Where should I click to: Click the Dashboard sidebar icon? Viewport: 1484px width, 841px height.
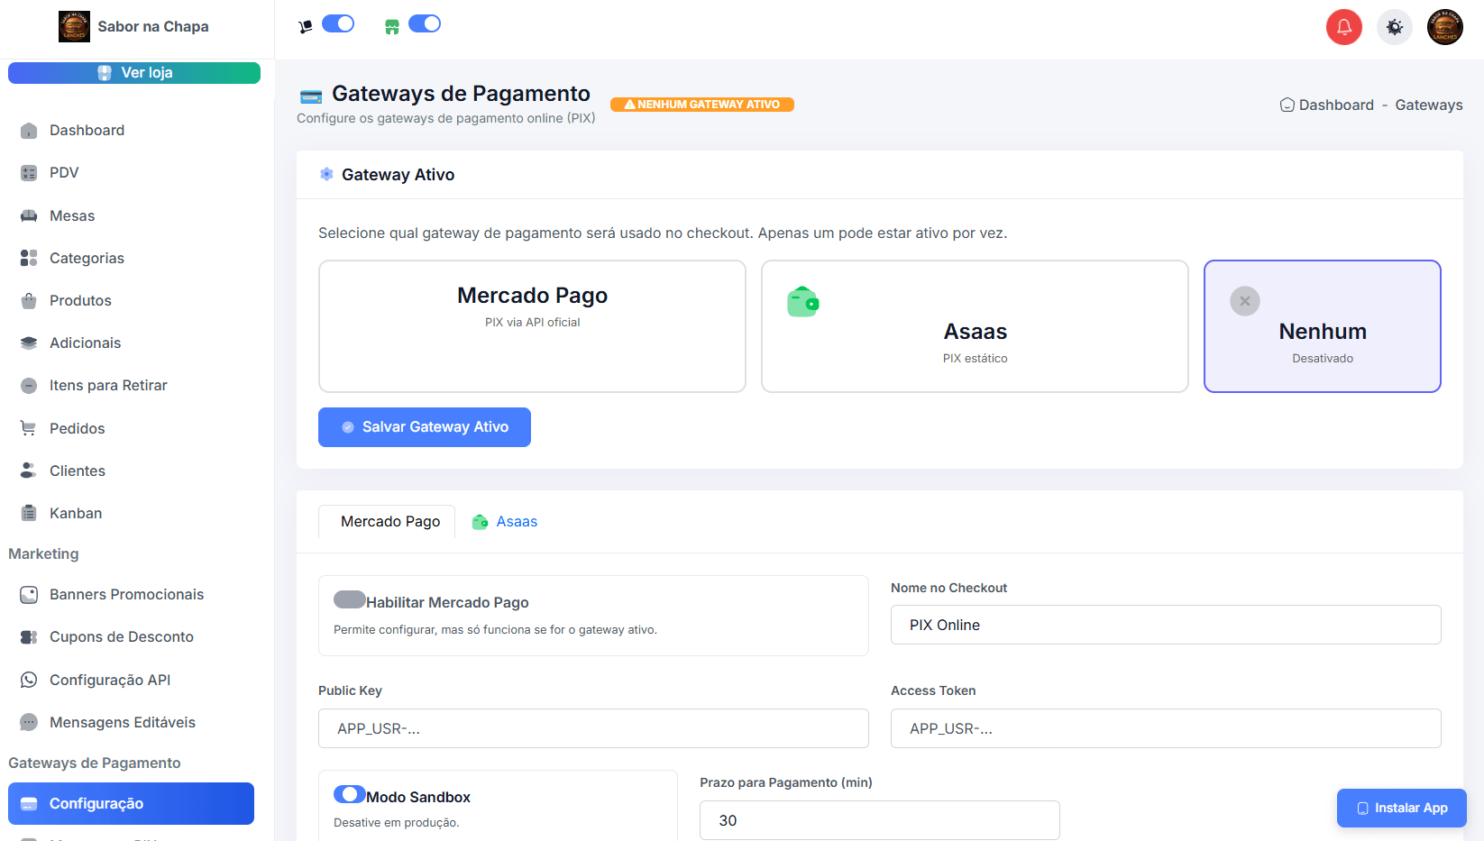click(x=29, y=131)
